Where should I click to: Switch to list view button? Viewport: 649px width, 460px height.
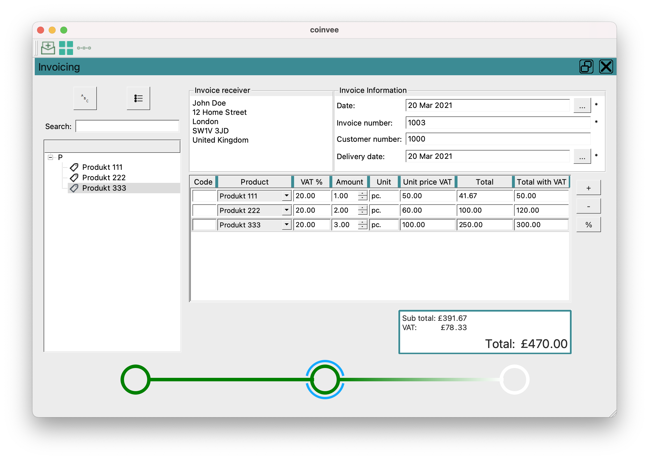coord(138,98)
